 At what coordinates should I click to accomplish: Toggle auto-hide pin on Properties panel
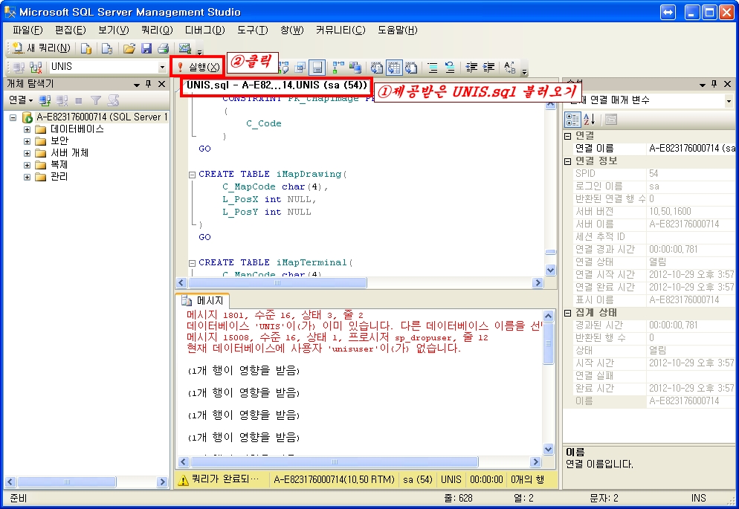point(714,84)
